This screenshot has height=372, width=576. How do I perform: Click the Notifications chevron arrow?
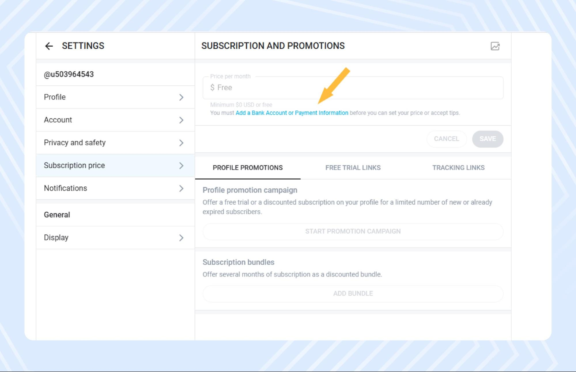[x=181, y=188]
